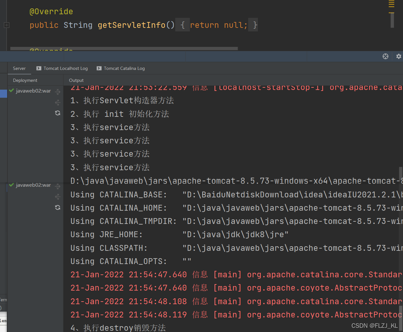Screen dimensions: 403x332
Task: Click the refresh icon under upper javaweb02:war
Action: 58,113
